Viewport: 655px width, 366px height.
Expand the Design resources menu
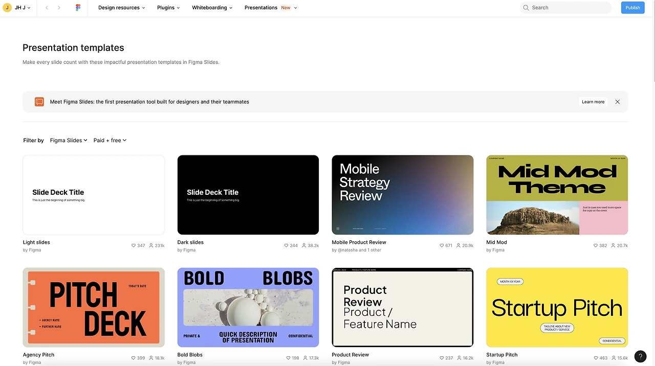pos(121,8)
